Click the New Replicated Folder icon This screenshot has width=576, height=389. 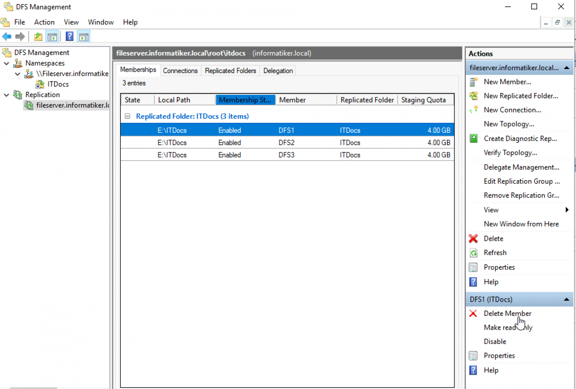[x=473, y=96]
